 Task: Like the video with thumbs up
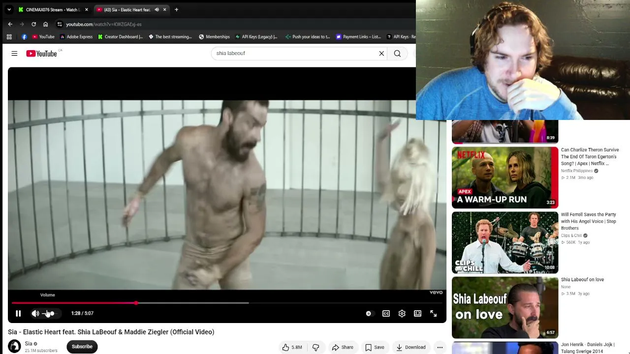pos(292,347)
